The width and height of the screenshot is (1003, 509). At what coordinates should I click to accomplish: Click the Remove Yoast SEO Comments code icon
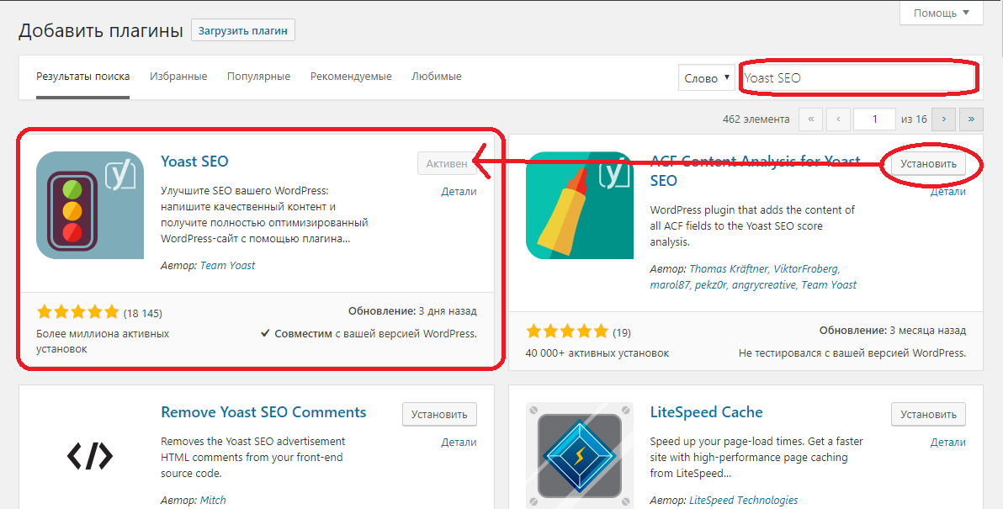point(90,456)
